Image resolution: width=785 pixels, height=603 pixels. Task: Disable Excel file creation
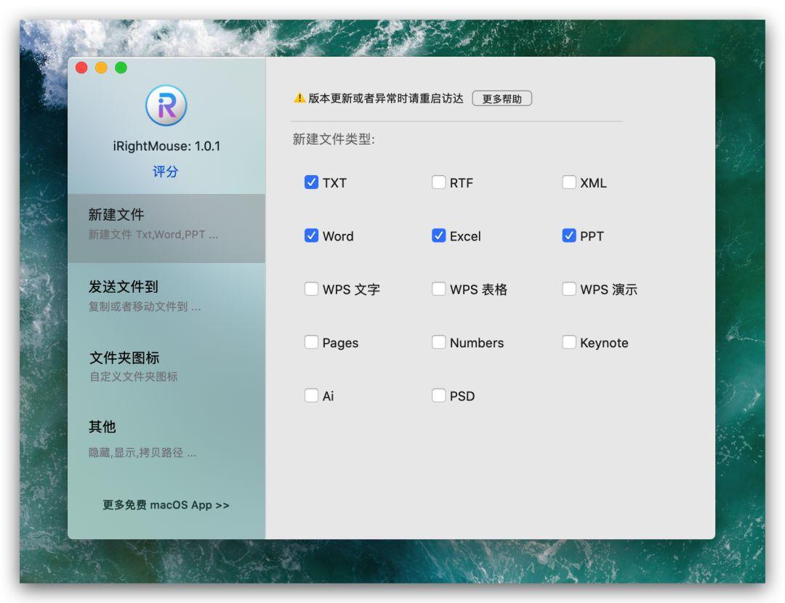[x=439, y=235]
